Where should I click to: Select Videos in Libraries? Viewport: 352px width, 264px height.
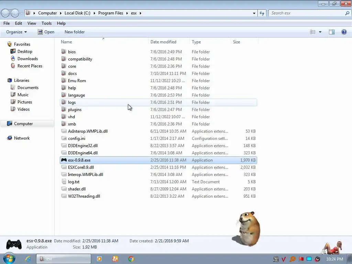[x=24, y=109]
